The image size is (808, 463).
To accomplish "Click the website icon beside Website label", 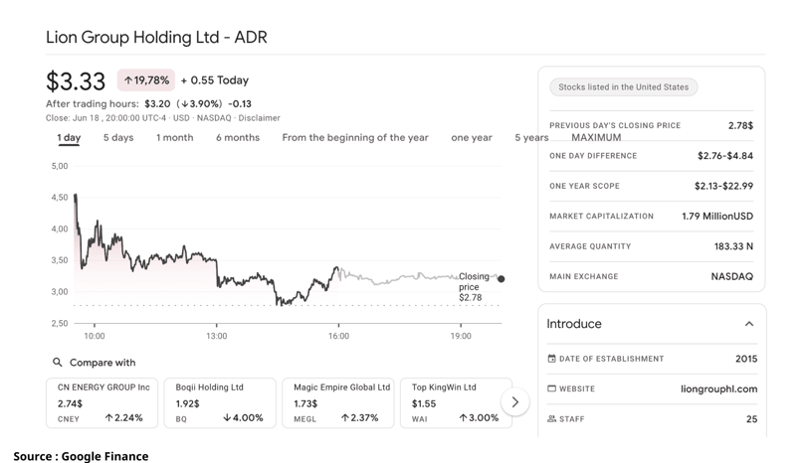I will [551, 388].
